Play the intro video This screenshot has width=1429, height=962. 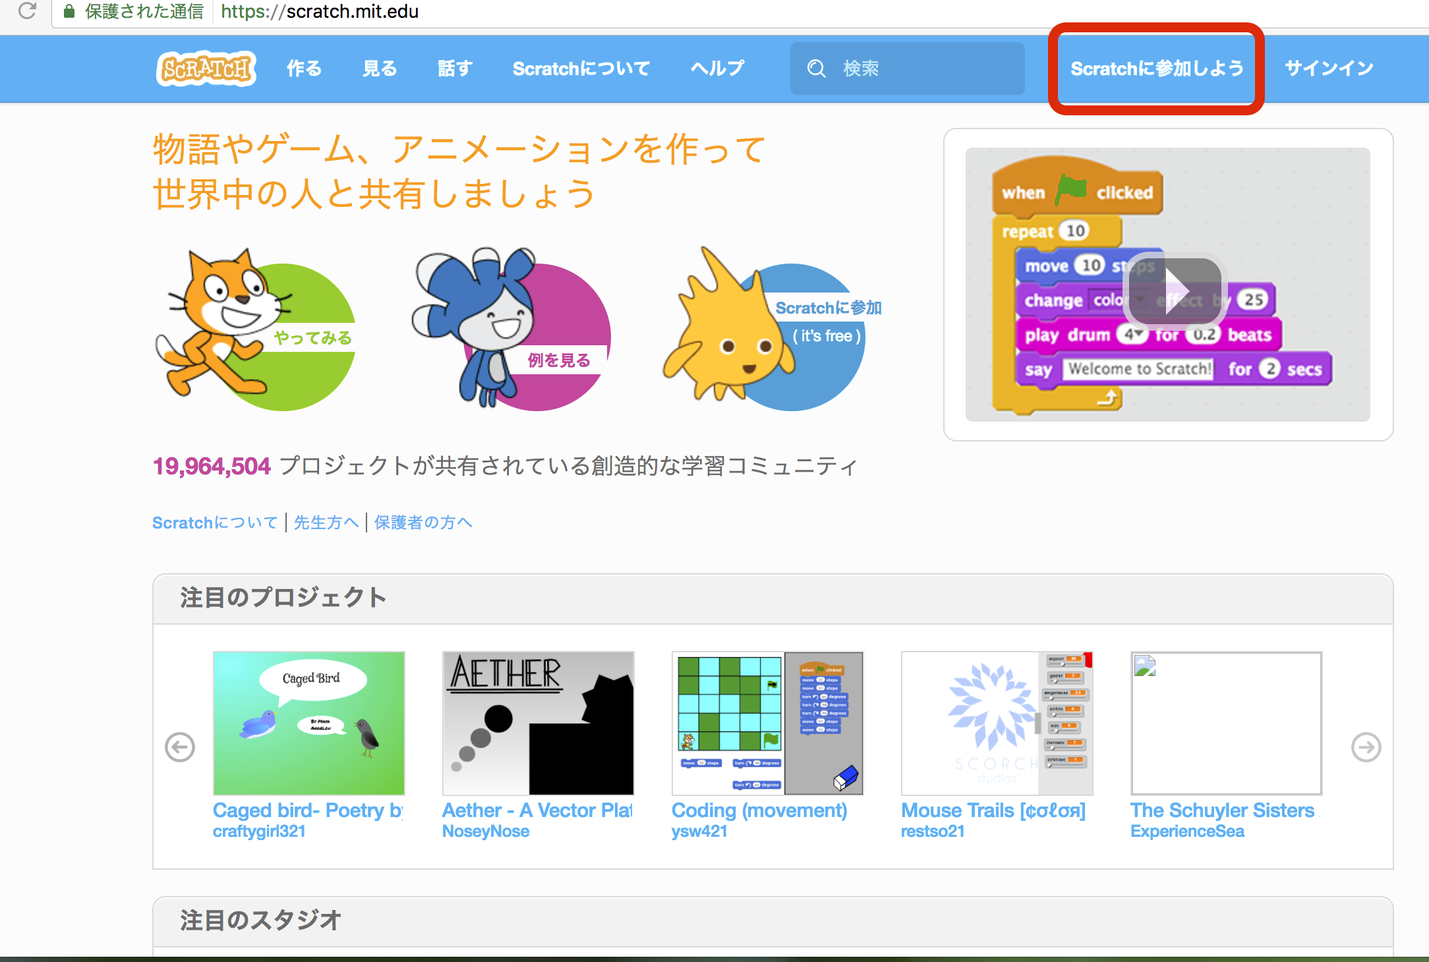1176,290
